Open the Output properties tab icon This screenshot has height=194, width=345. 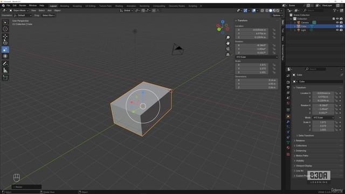click(288, 87)
